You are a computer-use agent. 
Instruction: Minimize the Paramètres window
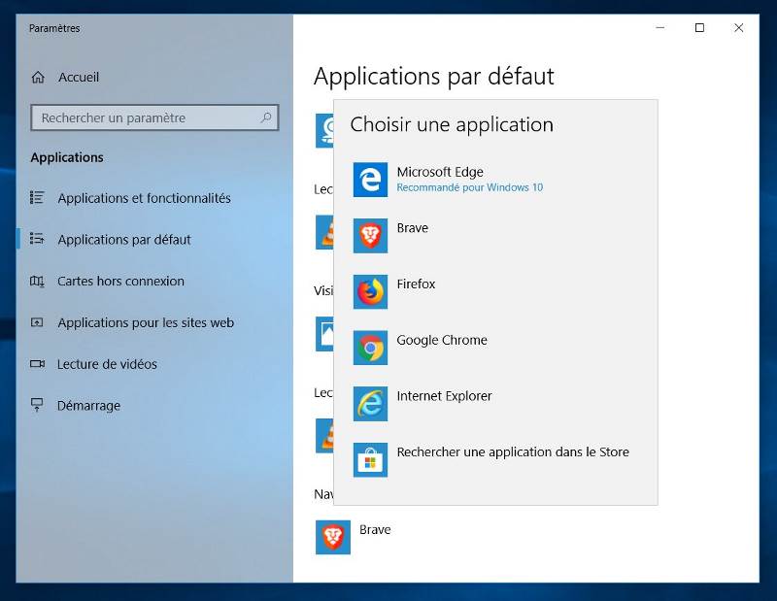pyautogui.click(x=660, y=28)
